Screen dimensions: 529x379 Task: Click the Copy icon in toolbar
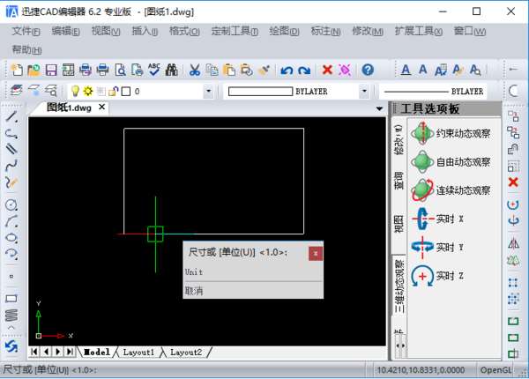click(212, 70)
